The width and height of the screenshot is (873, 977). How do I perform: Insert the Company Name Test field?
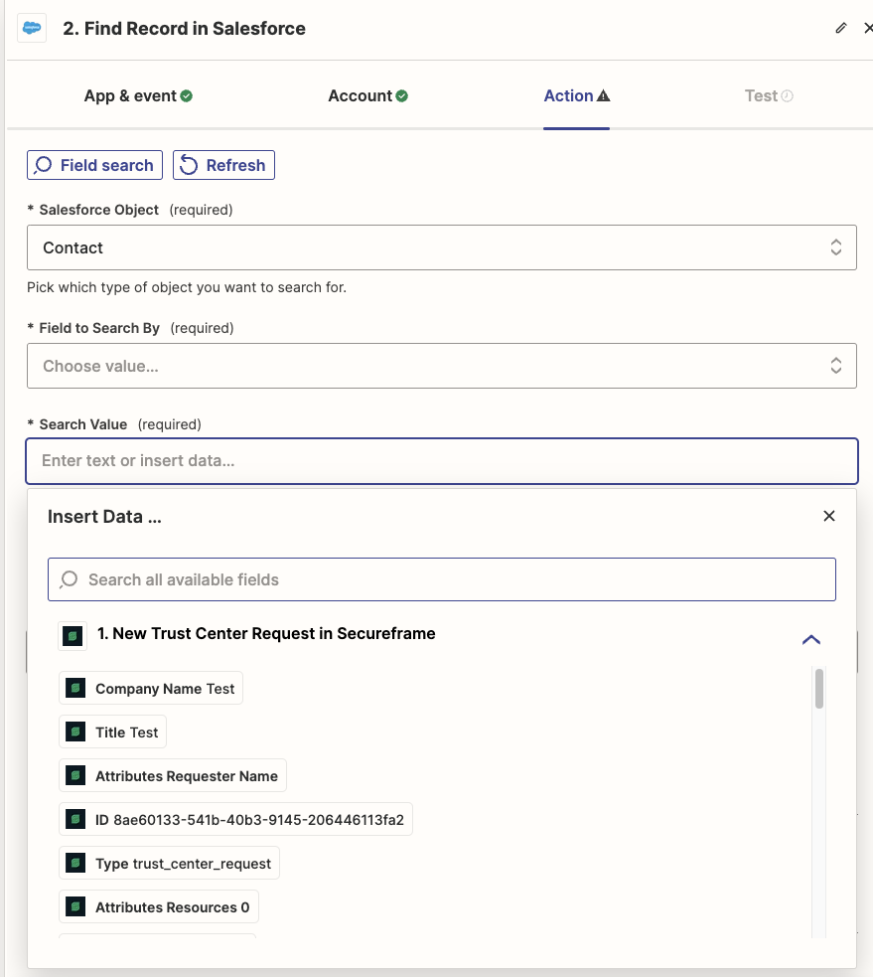(151, 689)
